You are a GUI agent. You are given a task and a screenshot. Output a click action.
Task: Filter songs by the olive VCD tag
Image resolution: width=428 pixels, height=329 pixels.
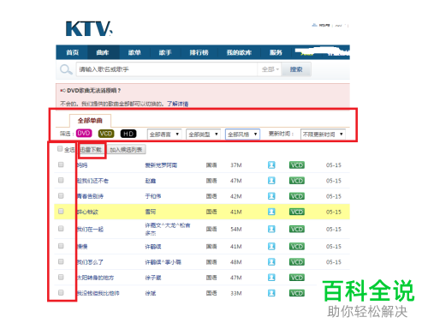106,134
